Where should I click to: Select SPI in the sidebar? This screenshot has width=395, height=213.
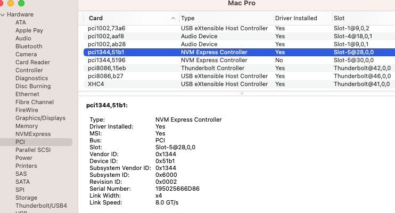point(20,190)
